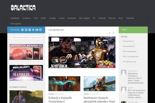Visit the WordPress.org link
The image size is (155, 103).
click(129, 62)
